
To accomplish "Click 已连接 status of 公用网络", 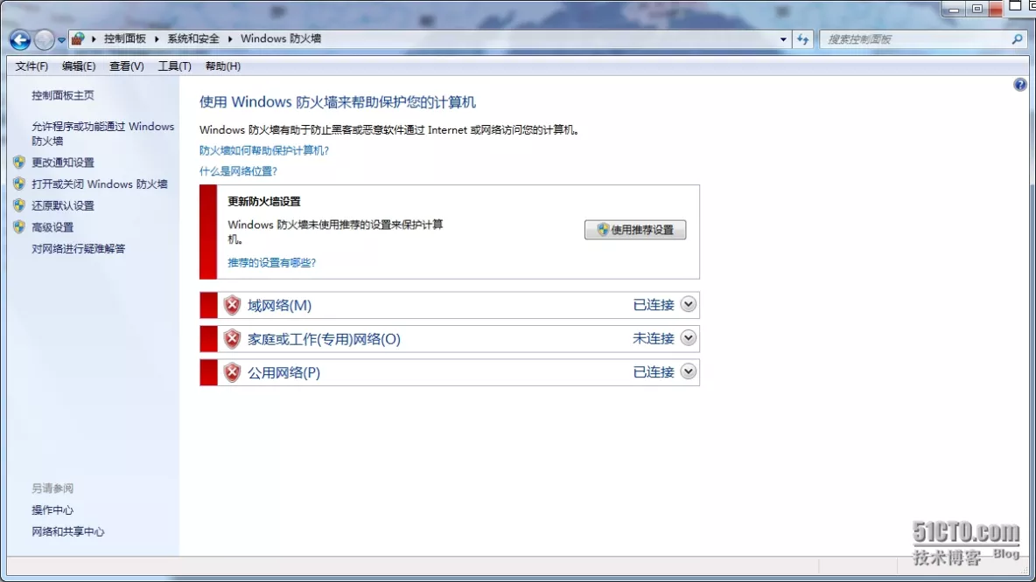I will coord(654,372).
